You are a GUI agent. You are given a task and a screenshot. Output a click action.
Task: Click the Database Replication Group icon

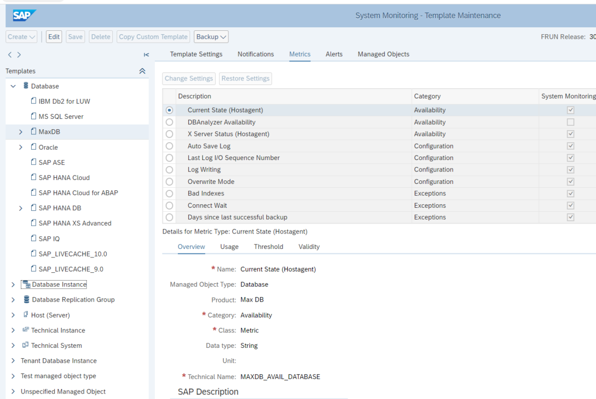click(x=26, y=299)
